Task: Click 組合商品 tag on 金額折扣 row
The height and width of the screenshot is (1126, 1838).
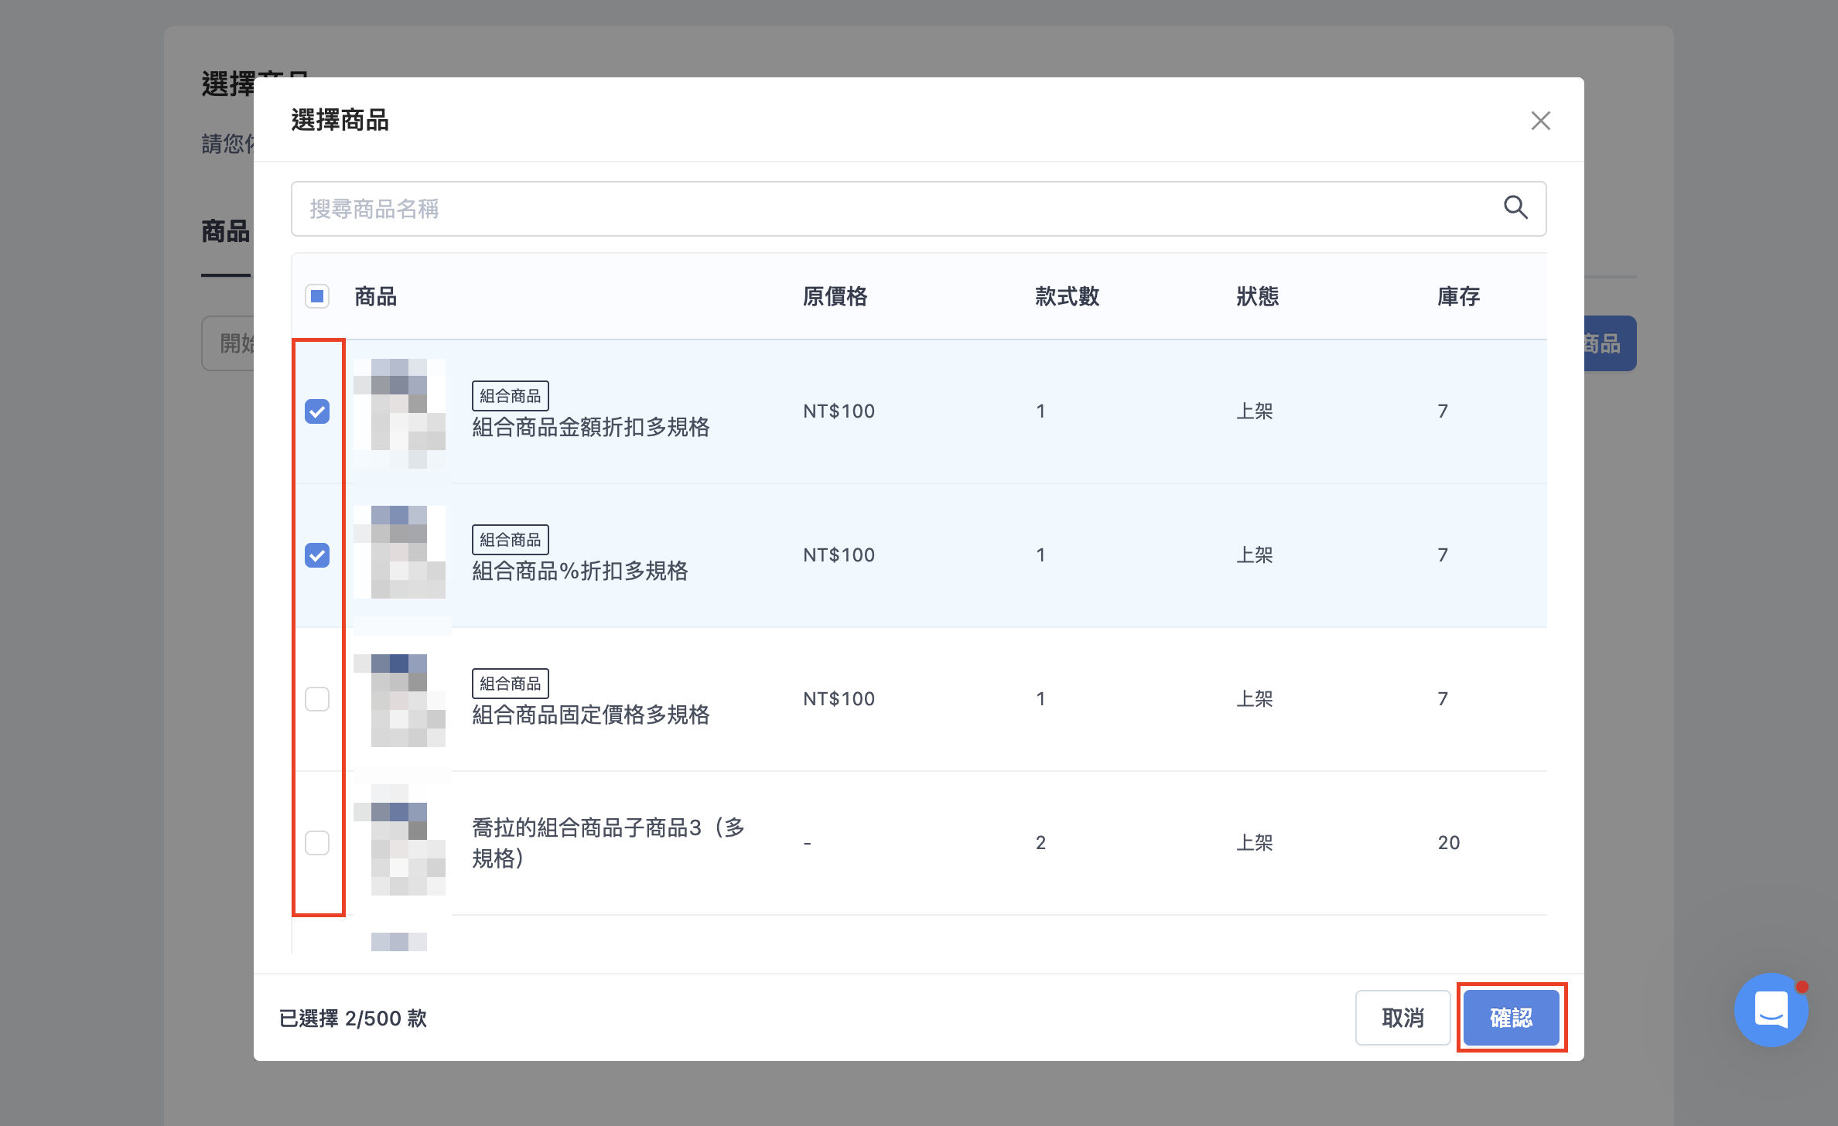Action: tap(511, 396)
